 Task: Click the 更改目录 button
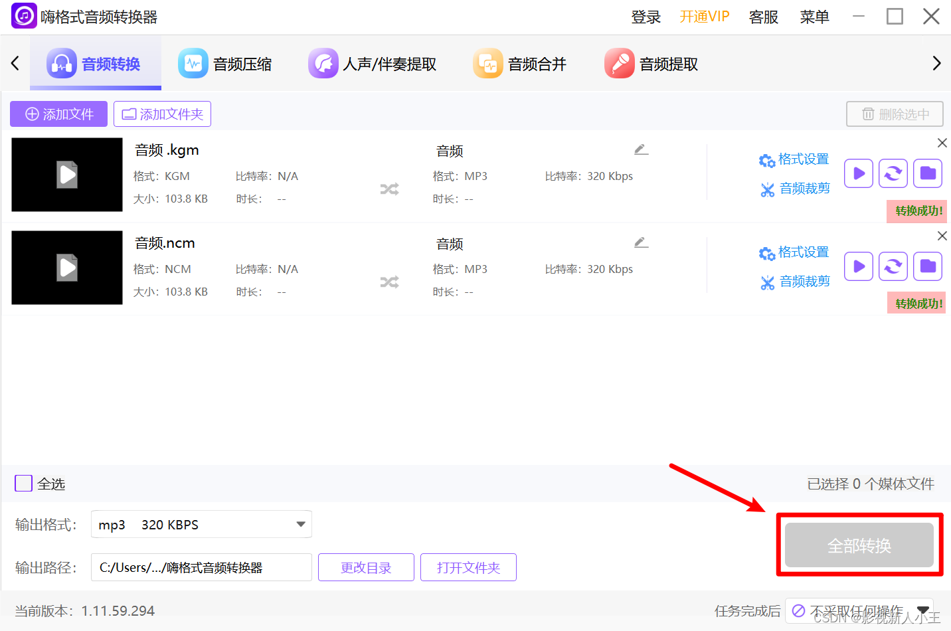click(x=366, y=567)
